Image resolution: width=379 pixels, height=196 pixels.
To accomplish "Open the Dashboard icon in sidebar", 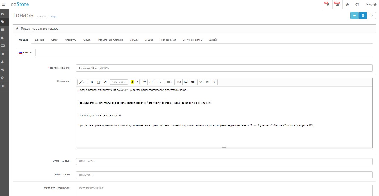I will click(3, 14).
